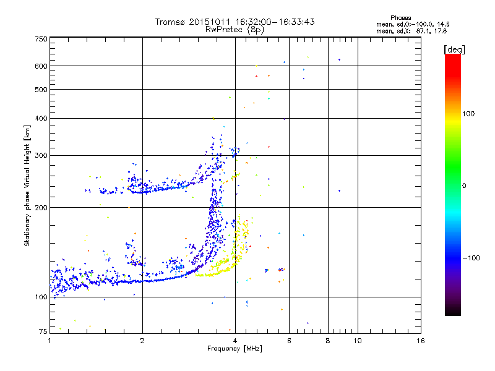Click the '500' y-axis tick label
This screenshot has height=371, width=495.
[x=41, y=90]
